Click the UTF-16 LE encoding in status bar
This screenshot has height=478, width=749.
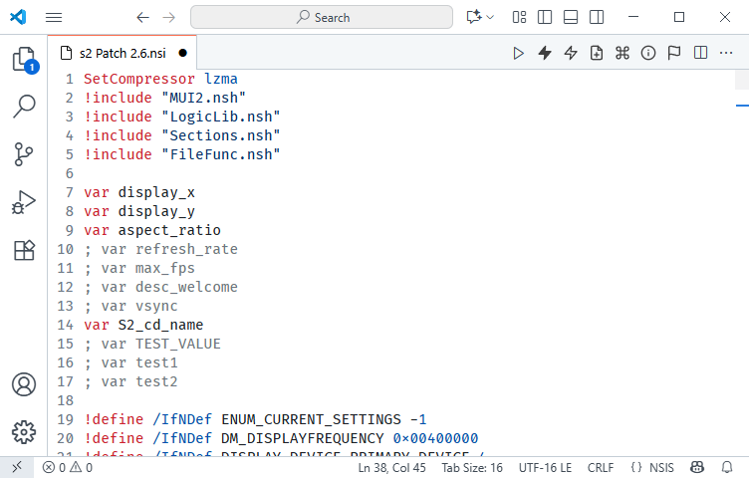[544, 467]
